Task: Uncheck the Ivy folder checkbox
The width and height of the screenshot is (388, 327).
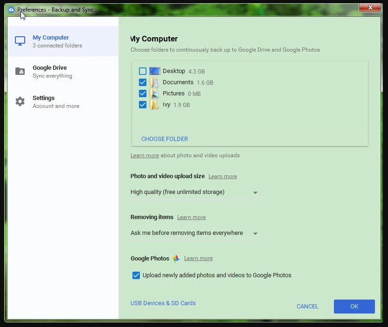Action: [143, 105]
